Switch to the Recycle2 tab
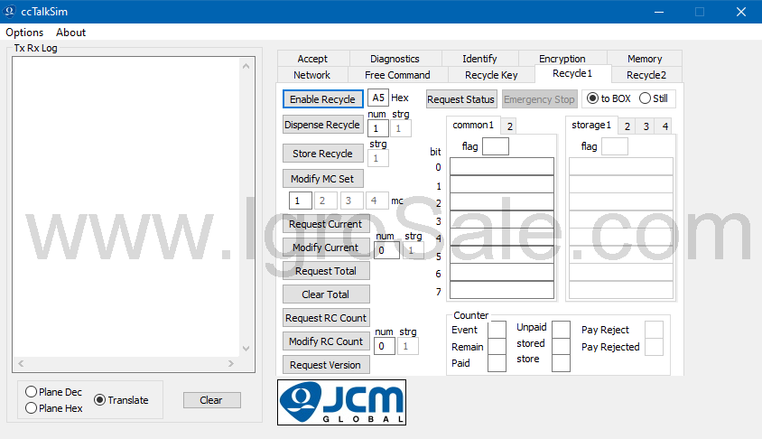 [x=646, y=75]
